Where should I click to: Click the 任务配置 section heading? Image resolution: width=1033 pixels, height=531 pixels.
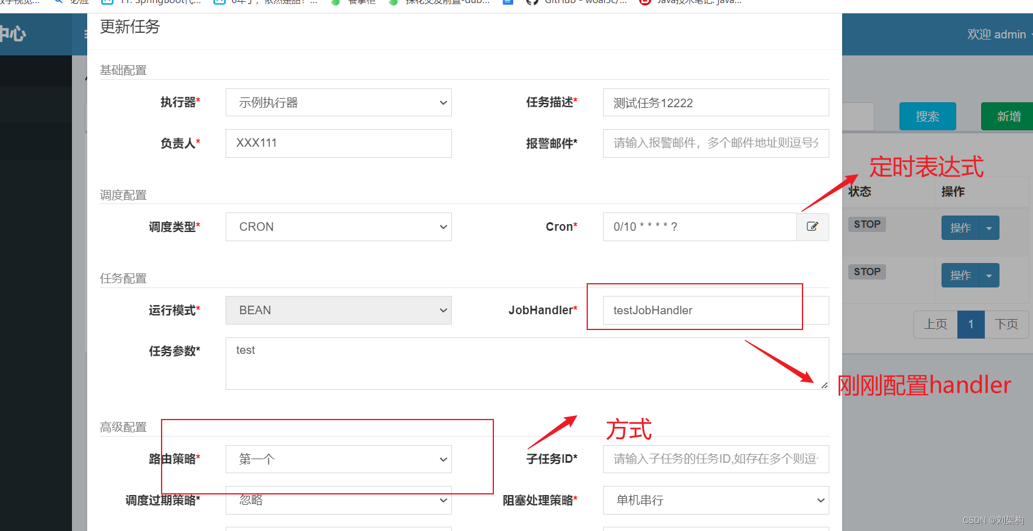click(123, 278)
